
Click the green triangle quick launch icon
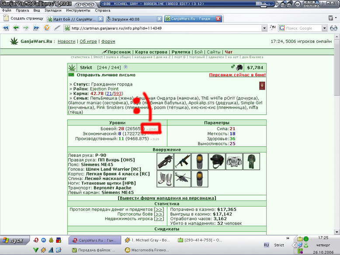36,250
